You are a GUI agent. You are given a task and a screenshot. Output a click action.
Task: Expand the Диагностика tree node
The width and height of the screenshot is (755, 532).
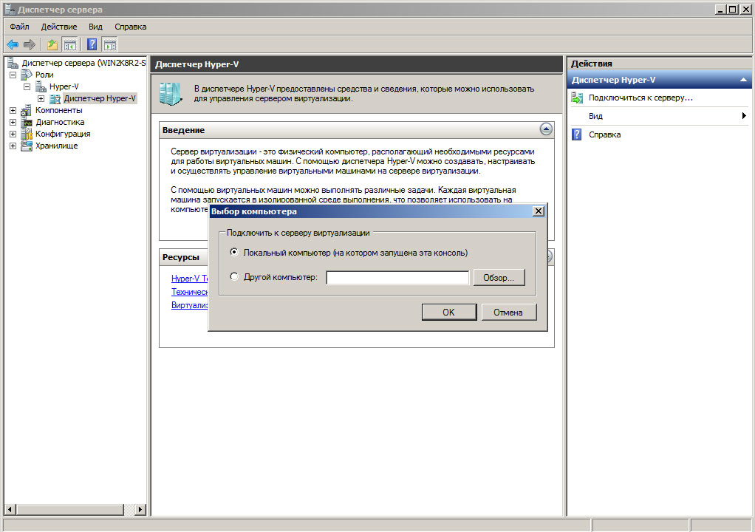point(13,123)
